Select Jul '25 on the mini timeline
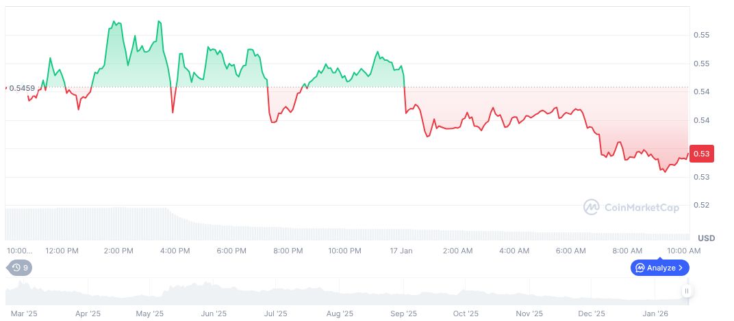 pyautogui.click(x=275, y=313)
